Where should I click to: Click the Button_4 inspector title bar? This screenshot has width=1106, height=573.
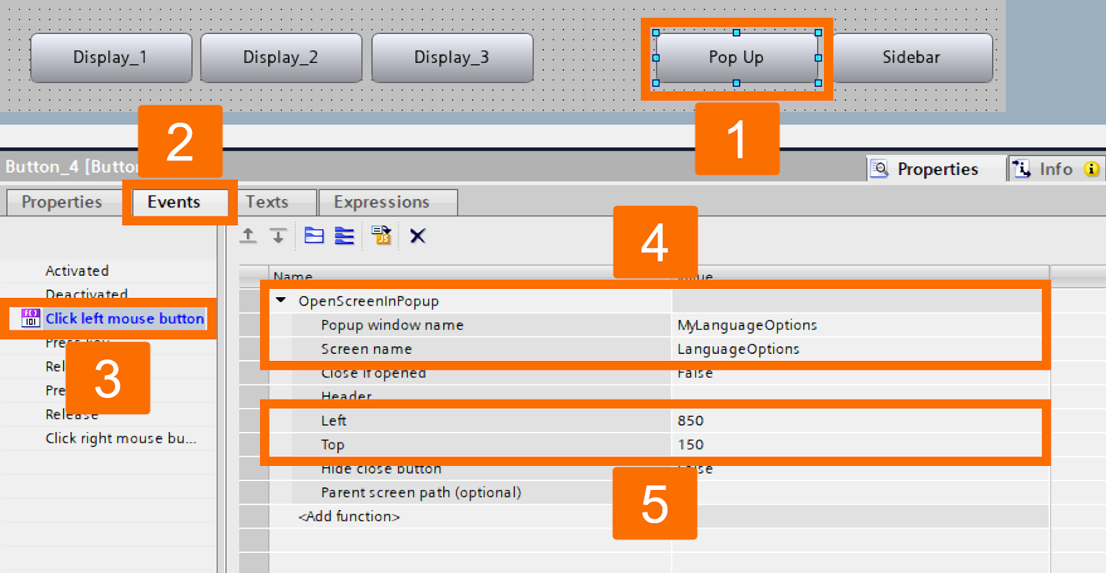(x=72, y=167)
